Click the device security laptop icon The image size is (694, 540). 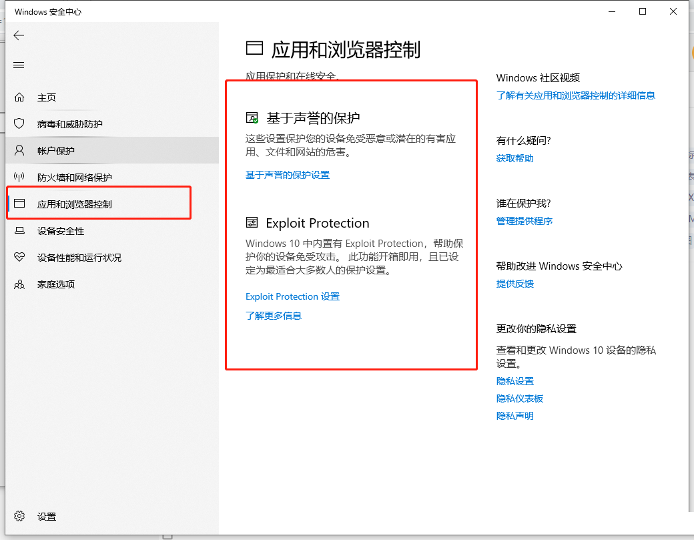19,231
